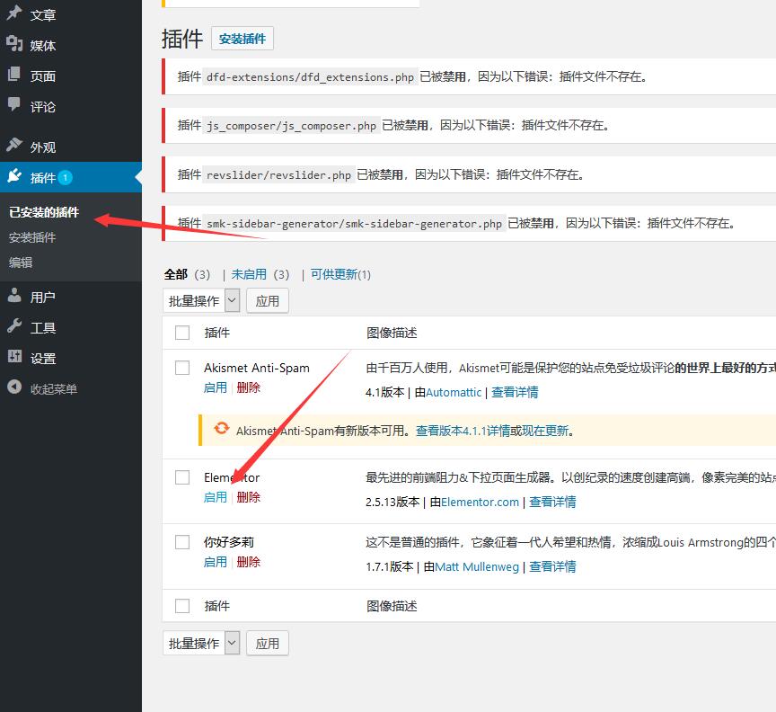Click the 插件 column header

[216, 333]
